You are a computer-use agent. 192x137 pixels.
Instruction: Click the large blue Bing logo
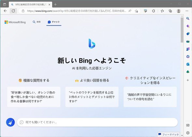[92, 43]
